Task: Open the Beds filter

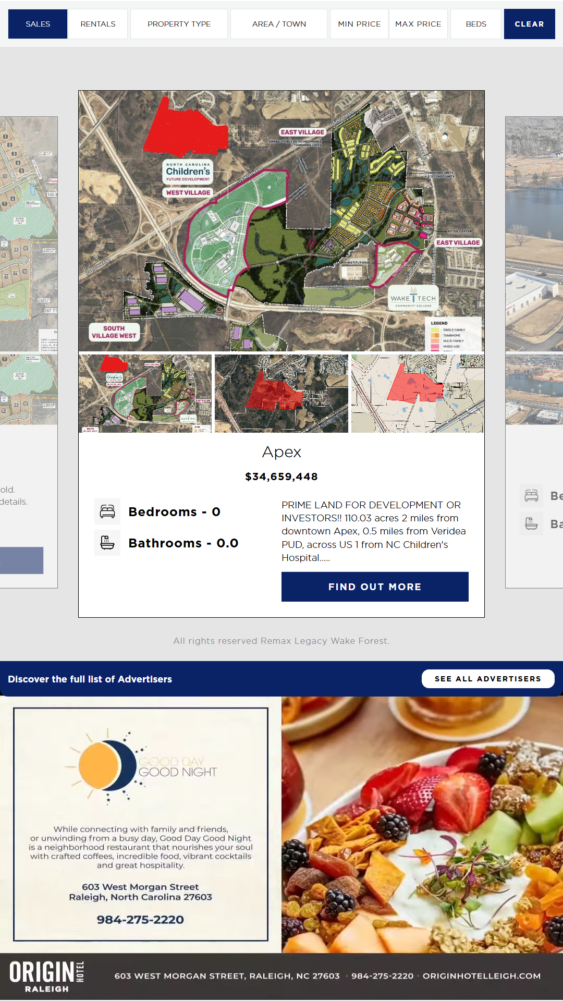Action: point(476,24)
